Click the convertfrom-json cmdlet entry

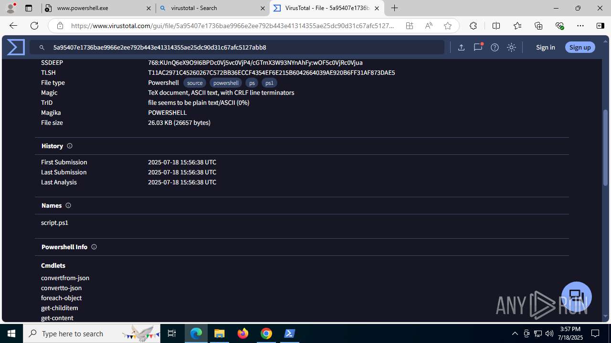pos(65,278)
